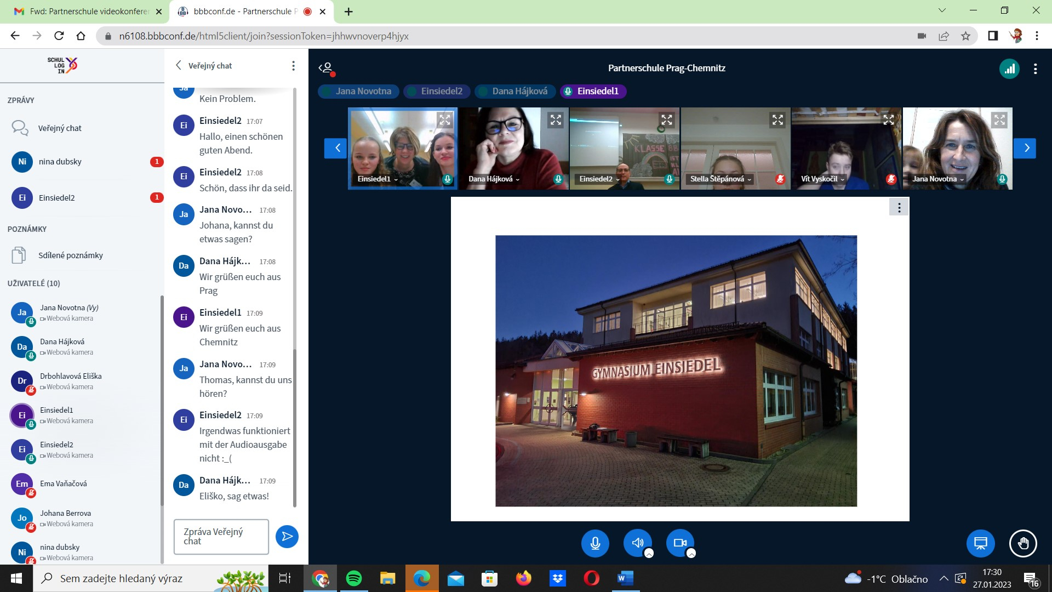This screenshot has width=1052, height=592.
Task: Fullscreen Vít Vyskočil webcam
Action: pyautogui.click(x=888, y=119)
